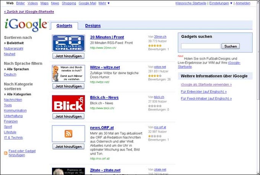Click the http://rss.orf.at/ URL text
260x175 pixels.
coord(100,159)
